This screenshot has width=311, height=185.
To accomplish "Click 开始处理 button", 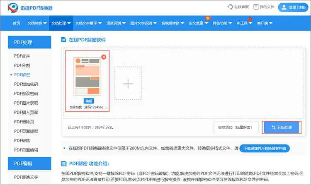I will pyautogui.click(x=282, y=127).
